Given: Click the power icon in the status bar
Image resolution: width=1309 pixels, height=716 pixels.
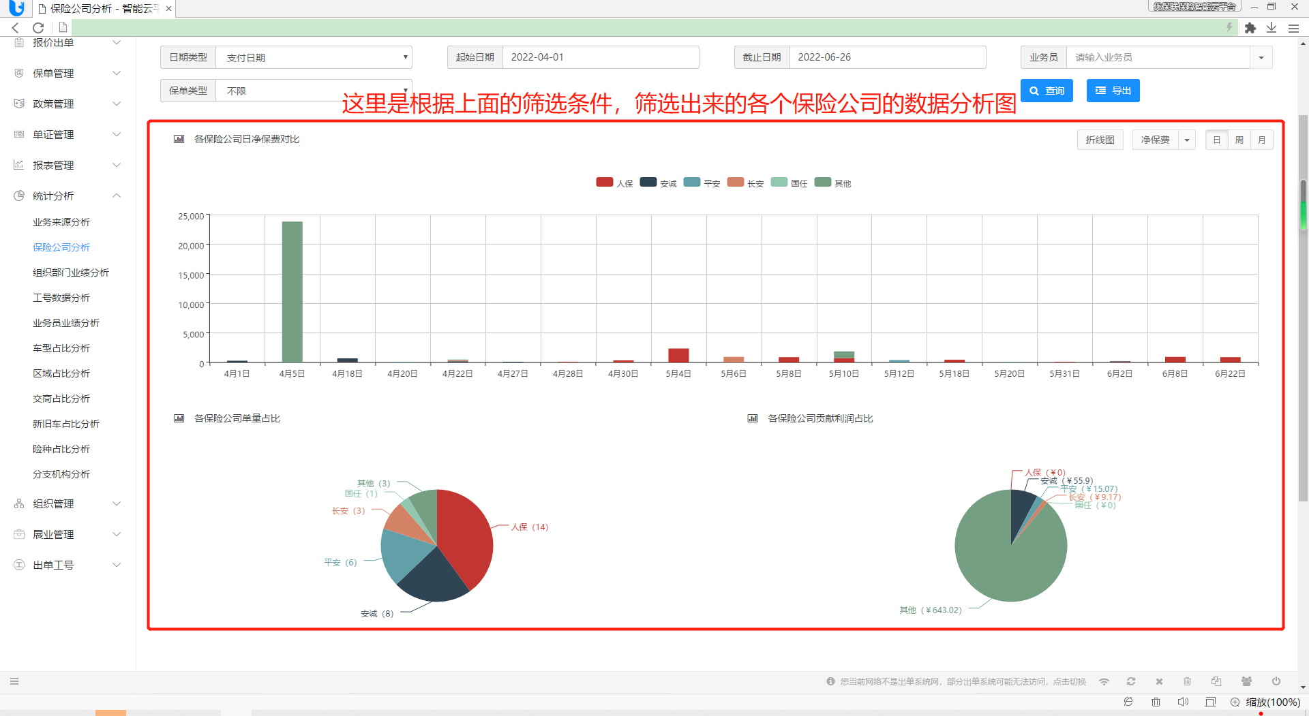Looking at the screenshot, I should [x=1276, y=681].
